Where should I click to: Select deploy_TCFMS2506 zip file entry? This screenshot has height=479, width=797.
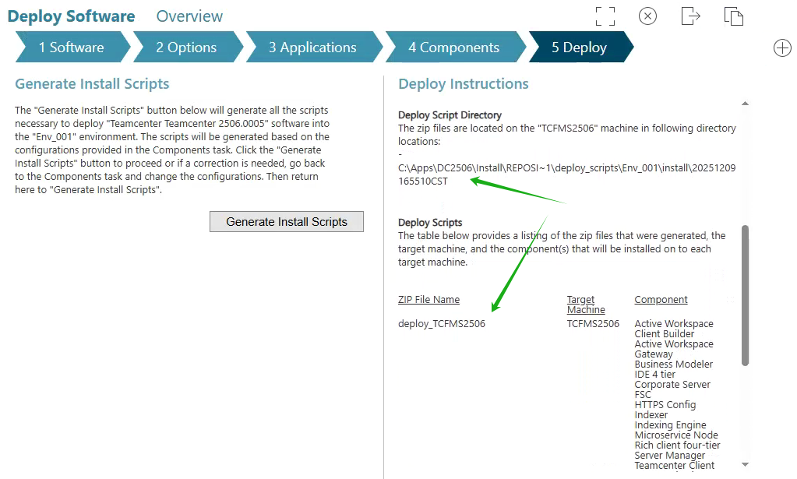441,323
